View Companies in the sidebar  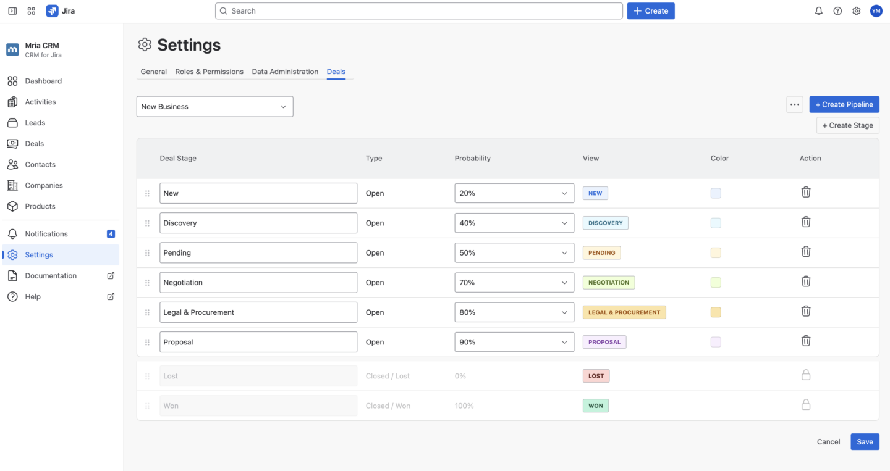43,185
